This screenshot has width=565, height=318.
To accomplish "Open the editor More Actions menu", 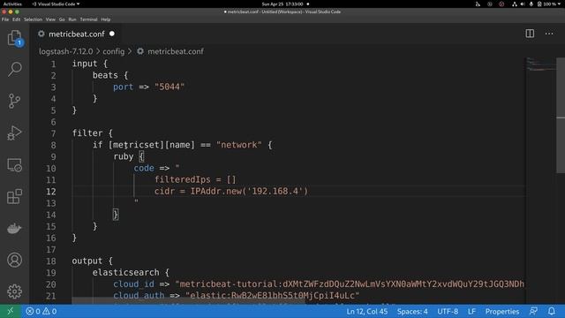I will (x=549, y=34).
